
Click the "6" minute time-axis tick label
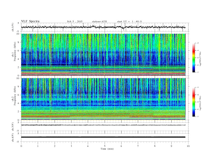click(x=121, y=146)
